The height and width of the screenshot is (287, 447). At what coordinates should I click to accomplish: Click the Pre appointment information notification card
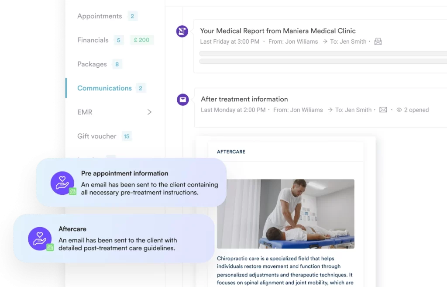point(131,183)
